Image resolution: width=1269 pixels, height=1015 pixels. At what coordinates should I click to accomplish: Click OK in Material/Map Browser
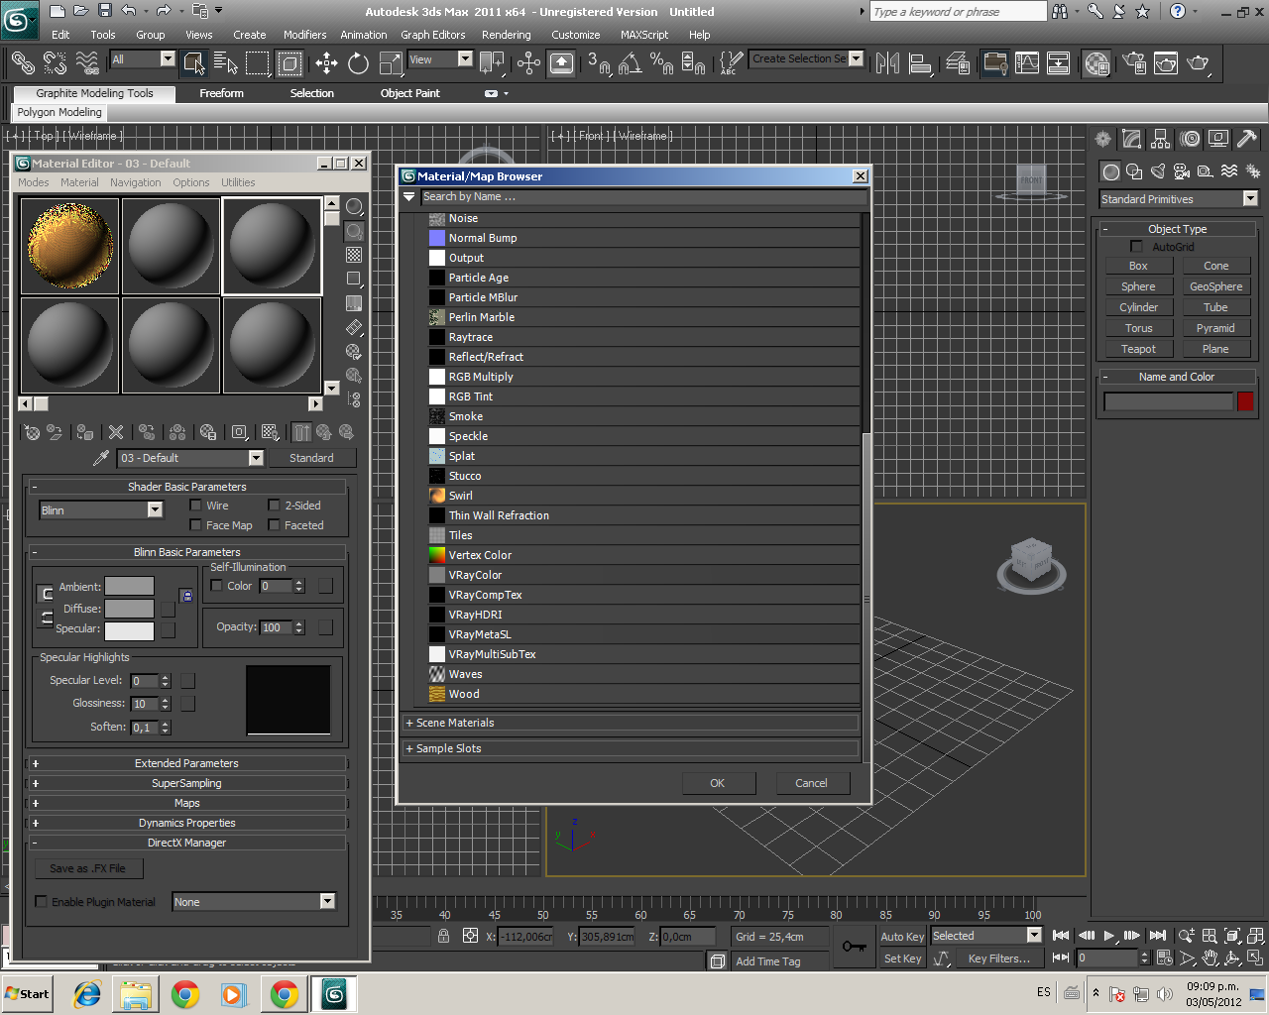click(x=718, y=783)
